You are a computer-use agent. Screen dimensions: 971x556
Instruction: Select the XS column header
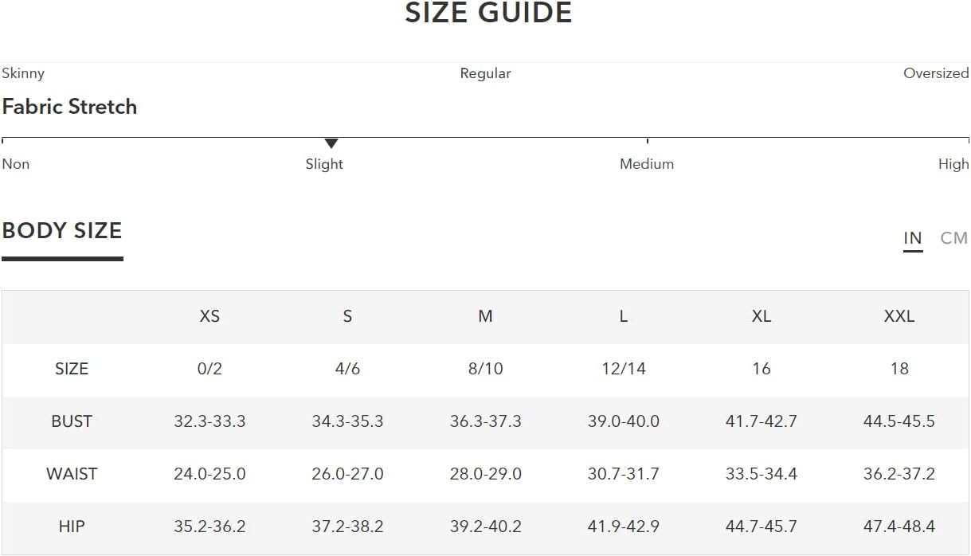coord(209,316)
